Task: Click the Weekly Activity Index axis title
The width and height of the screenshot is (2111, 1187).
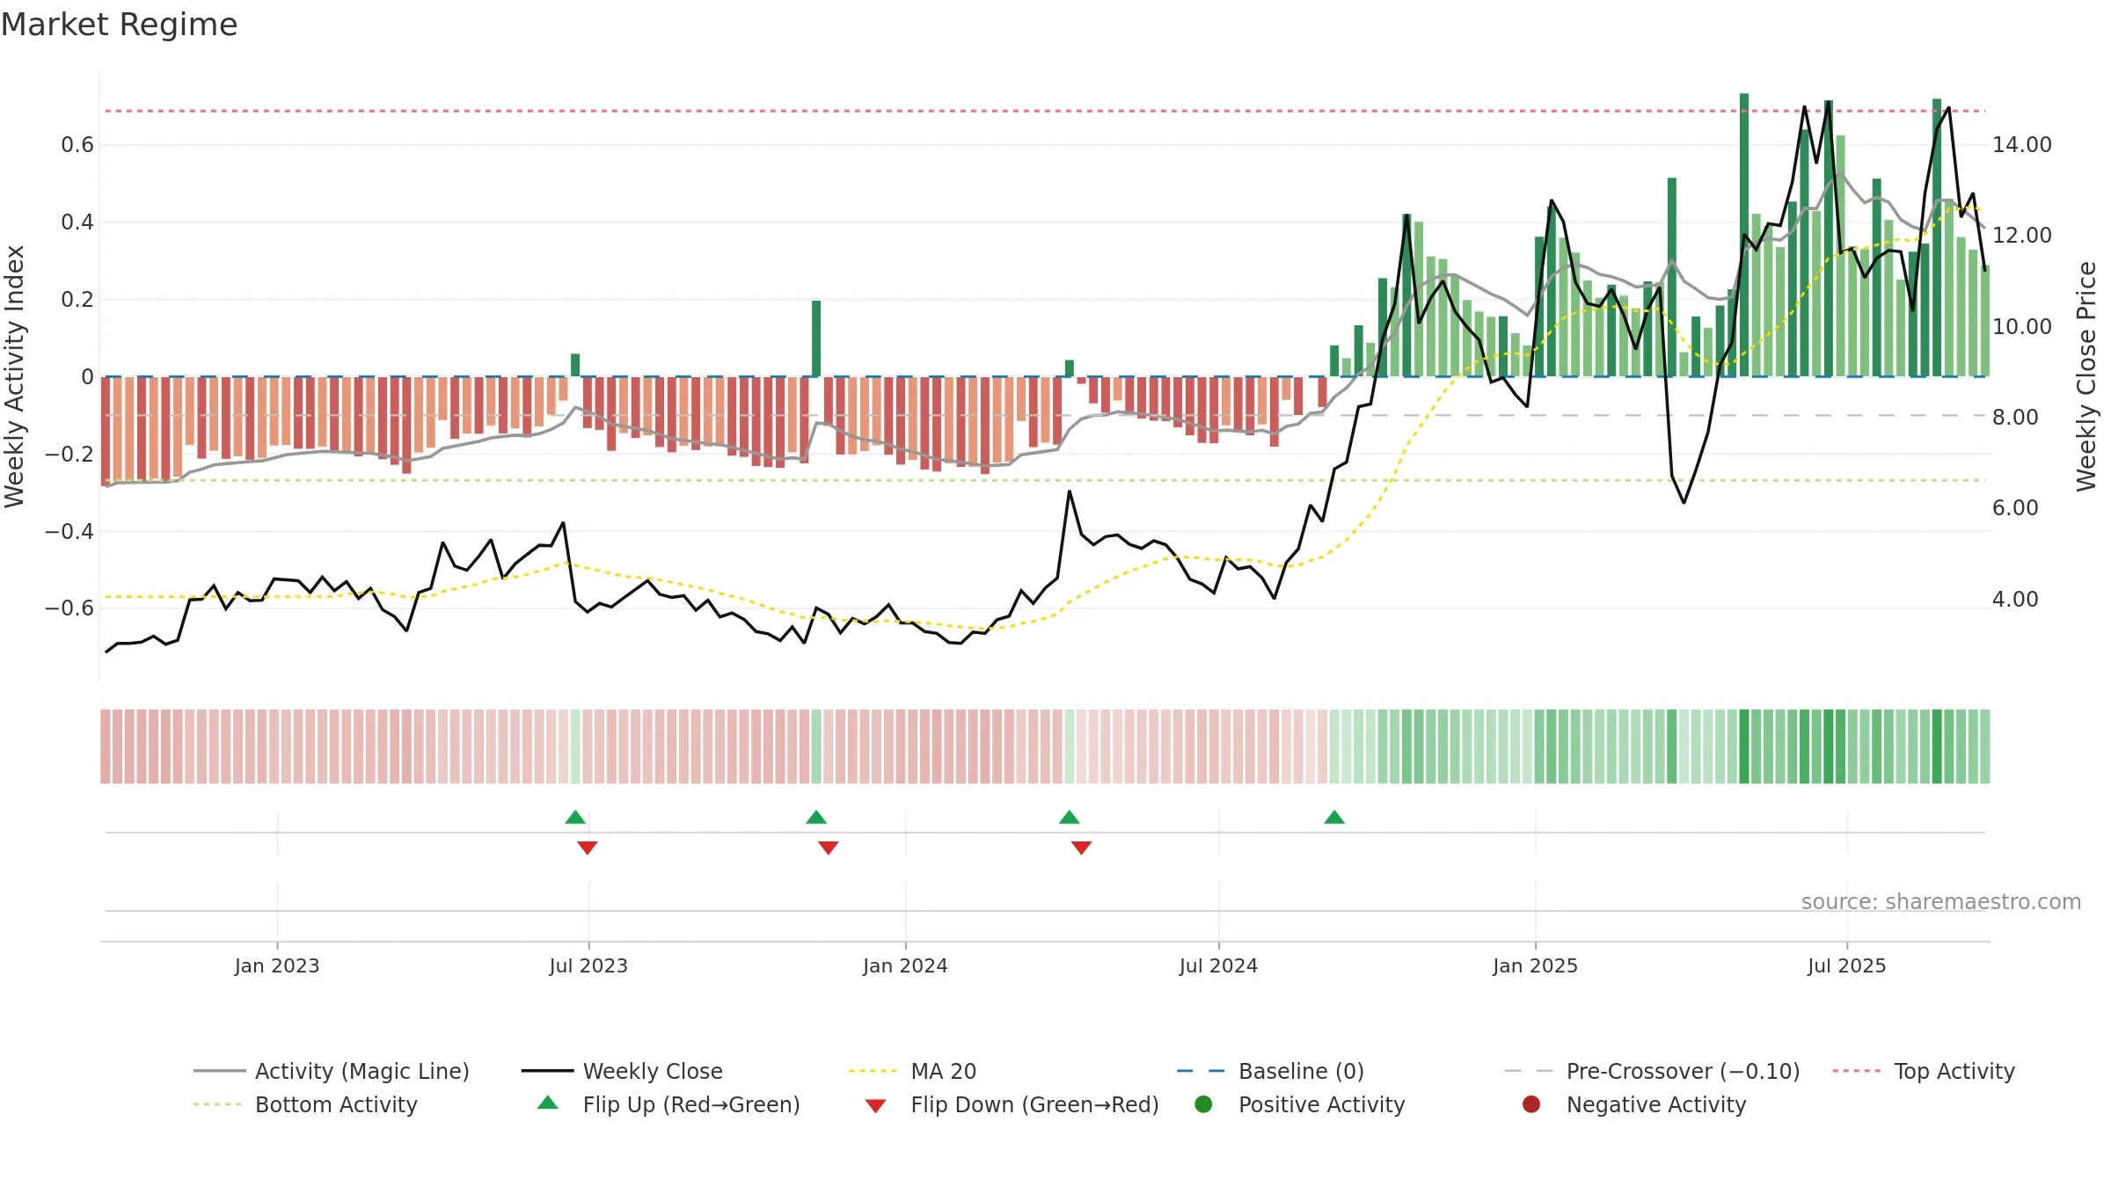Action: 15,376
